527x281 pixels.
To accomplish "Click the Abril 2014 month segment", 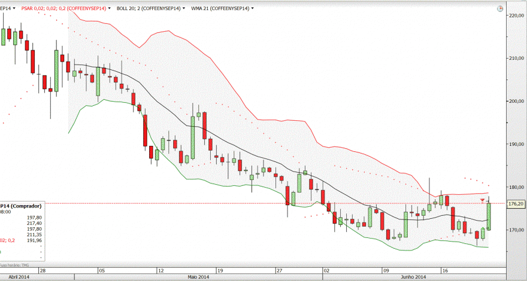I will point(37,277).
